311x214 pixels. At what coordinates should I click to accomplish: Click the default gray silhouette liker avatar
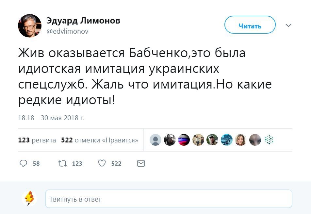(155, 140)
